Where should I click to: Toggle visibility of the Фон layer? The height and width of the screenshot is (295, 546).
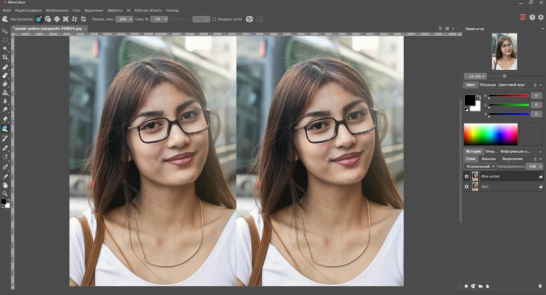[x=467, y=187]
